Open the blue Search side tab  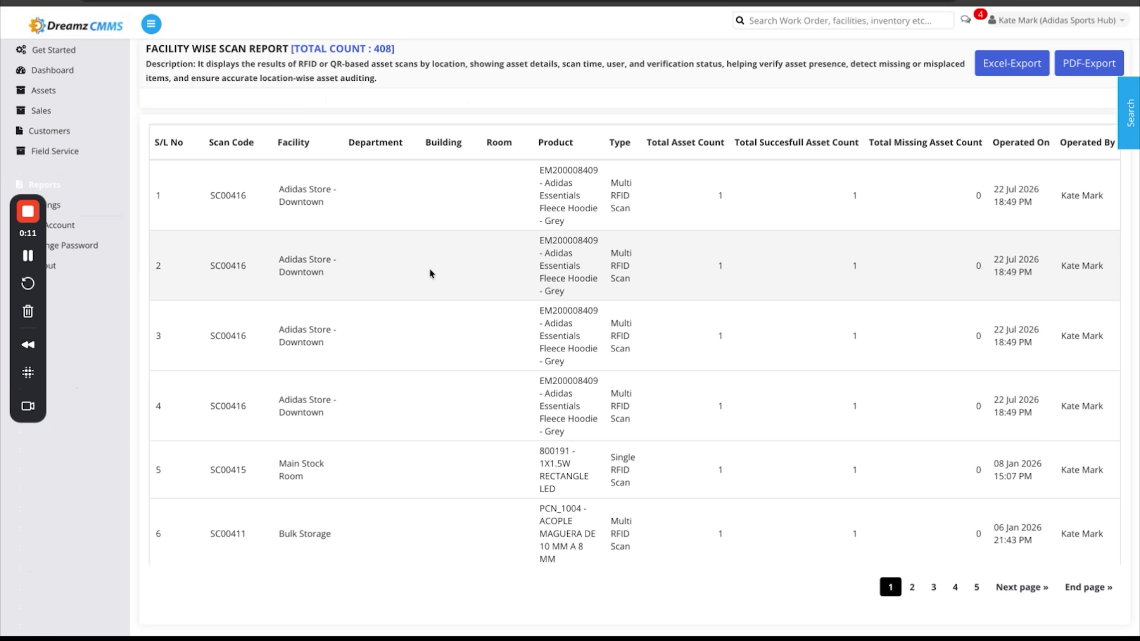click(x=1130, y=113)
